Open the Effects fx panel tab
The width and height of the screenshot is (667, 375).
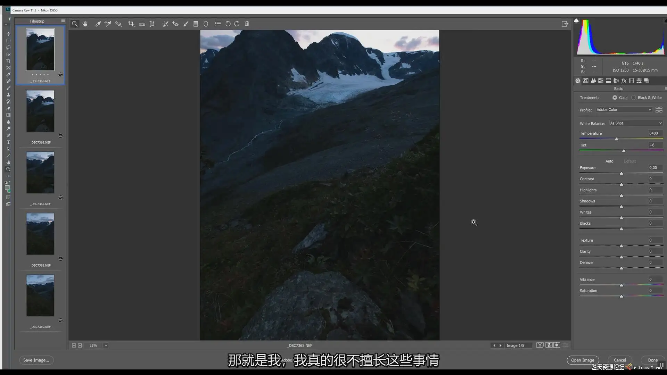click(624, 81)
